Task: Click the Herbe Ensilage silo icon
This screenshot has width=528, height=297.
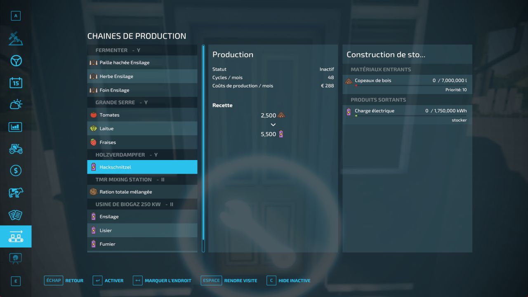Action: click(94, 76)
